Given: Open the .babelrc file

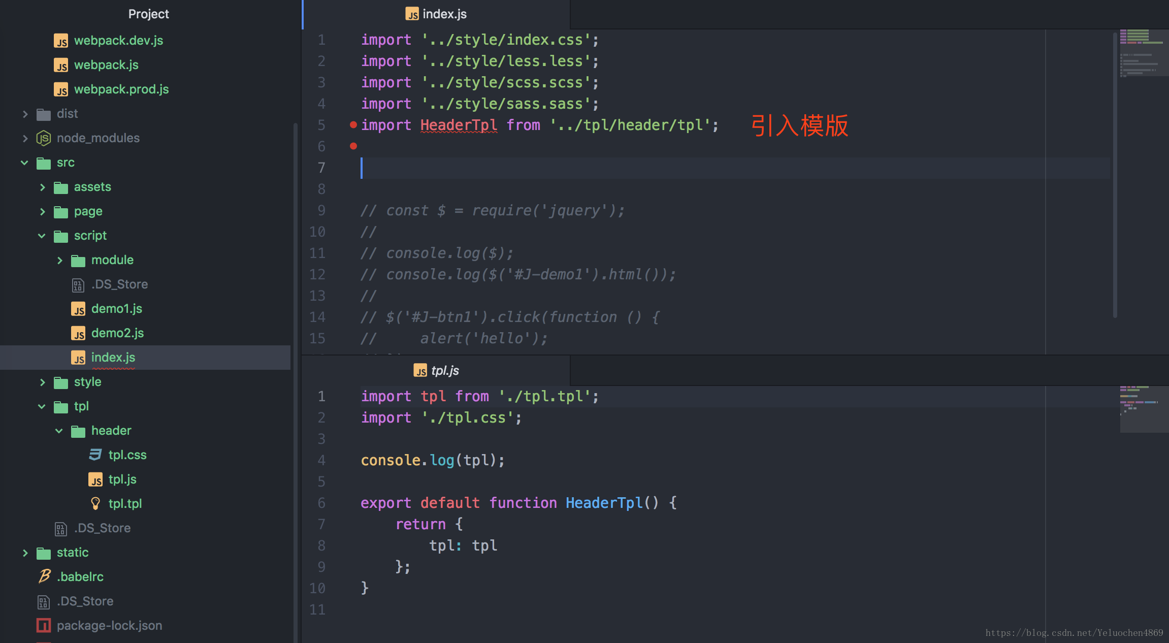Looking at the screenshot, I should click(80, 577).
